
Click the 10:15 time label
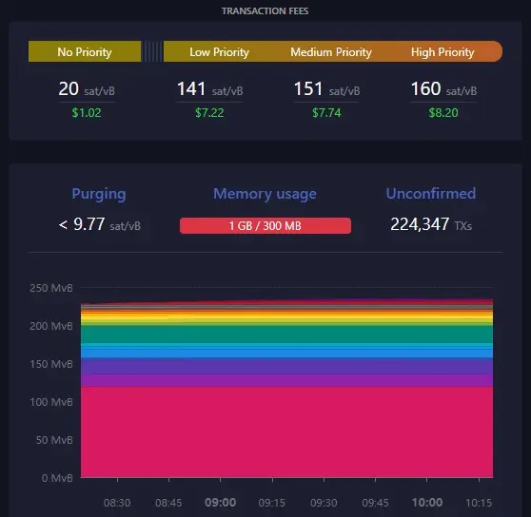pos(479,503)
